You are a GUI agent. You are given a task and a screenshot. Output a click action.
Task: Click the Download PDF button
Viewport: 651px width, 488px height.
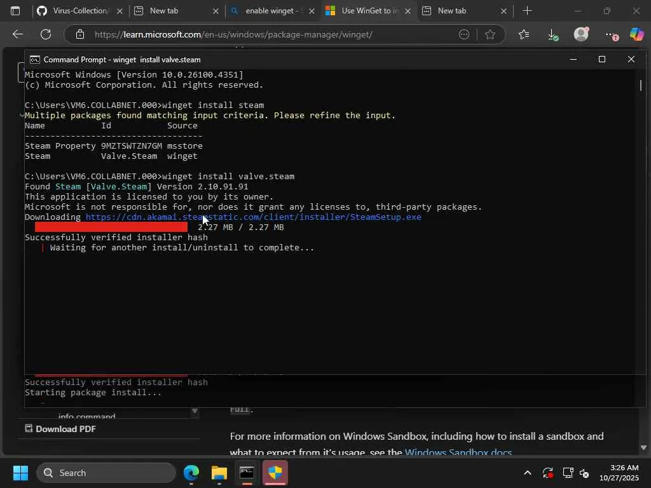(60, 429)
